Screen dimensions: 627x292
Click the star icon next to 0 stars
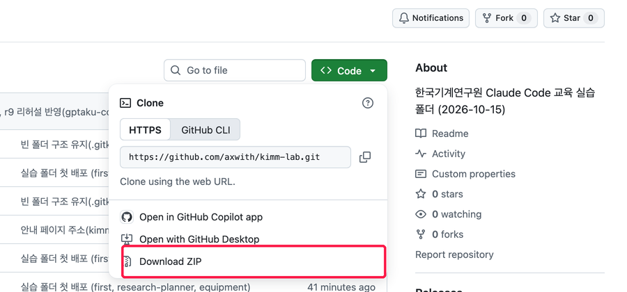coord(421,194)
